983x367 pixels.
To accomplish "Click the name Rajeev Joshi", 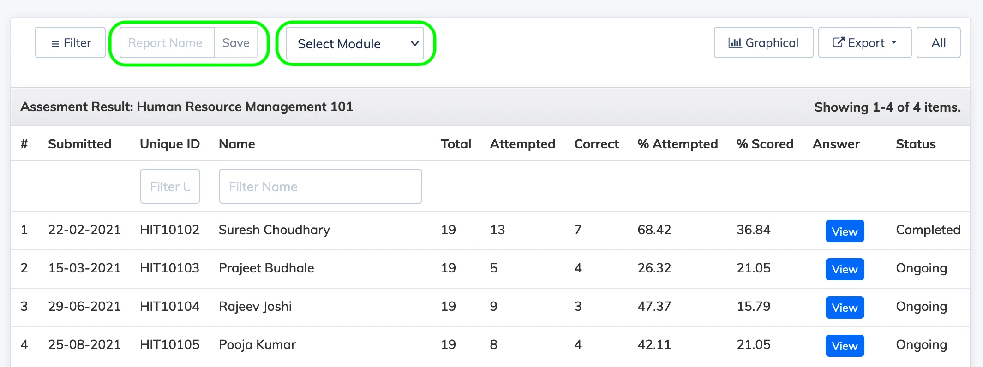I will tap(255, 307).
